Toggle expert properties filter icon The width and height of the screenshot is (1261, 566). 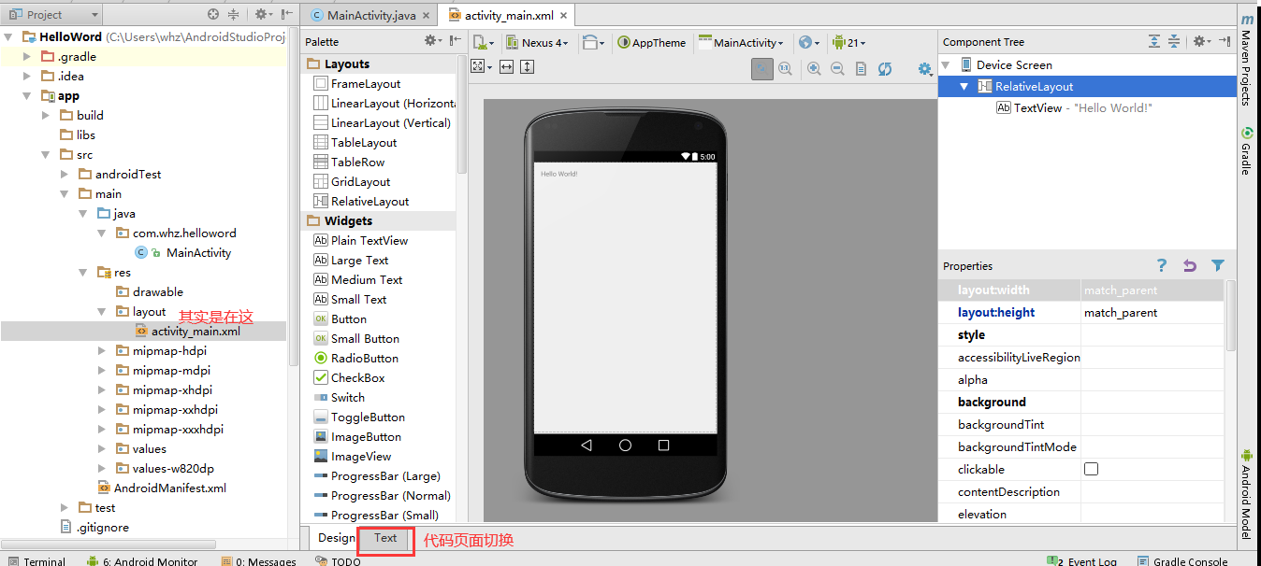pos(1217,265)
